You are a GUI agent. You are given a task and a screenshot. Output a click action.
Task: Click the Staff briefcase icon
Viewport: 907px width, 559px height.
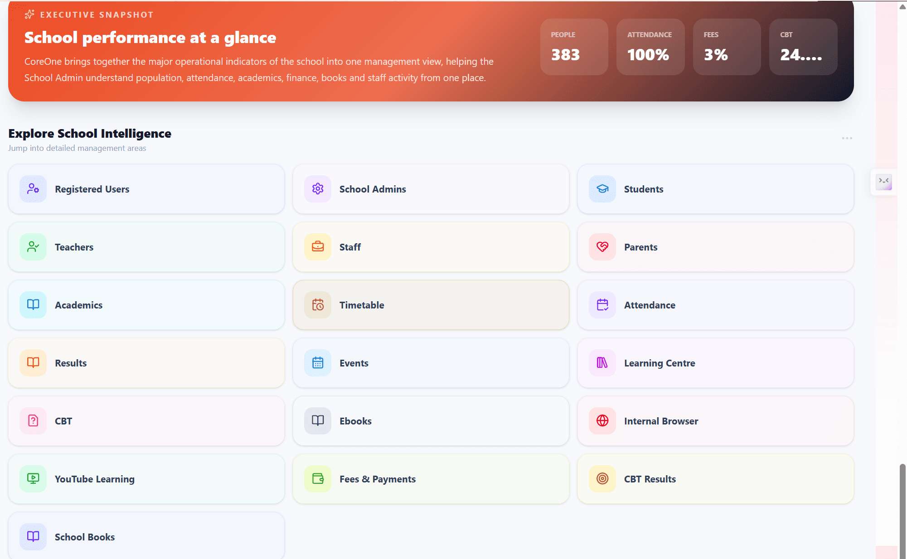318,247
